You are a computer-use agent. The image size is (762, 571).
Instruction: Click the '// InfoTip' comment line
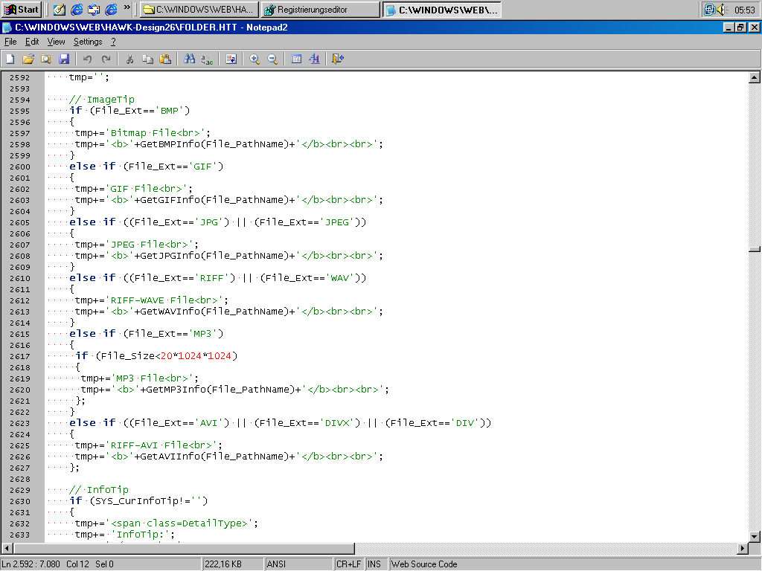click(99, 490)
